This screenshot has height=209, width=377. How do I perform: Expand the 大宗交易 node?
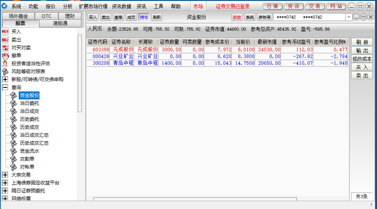point(5,175)
